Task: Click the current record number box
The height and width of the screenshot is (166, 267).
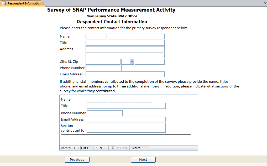Action: [x=87, y=148]
